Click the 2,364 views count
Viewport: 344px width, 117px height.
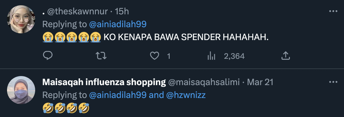[234, 56]
